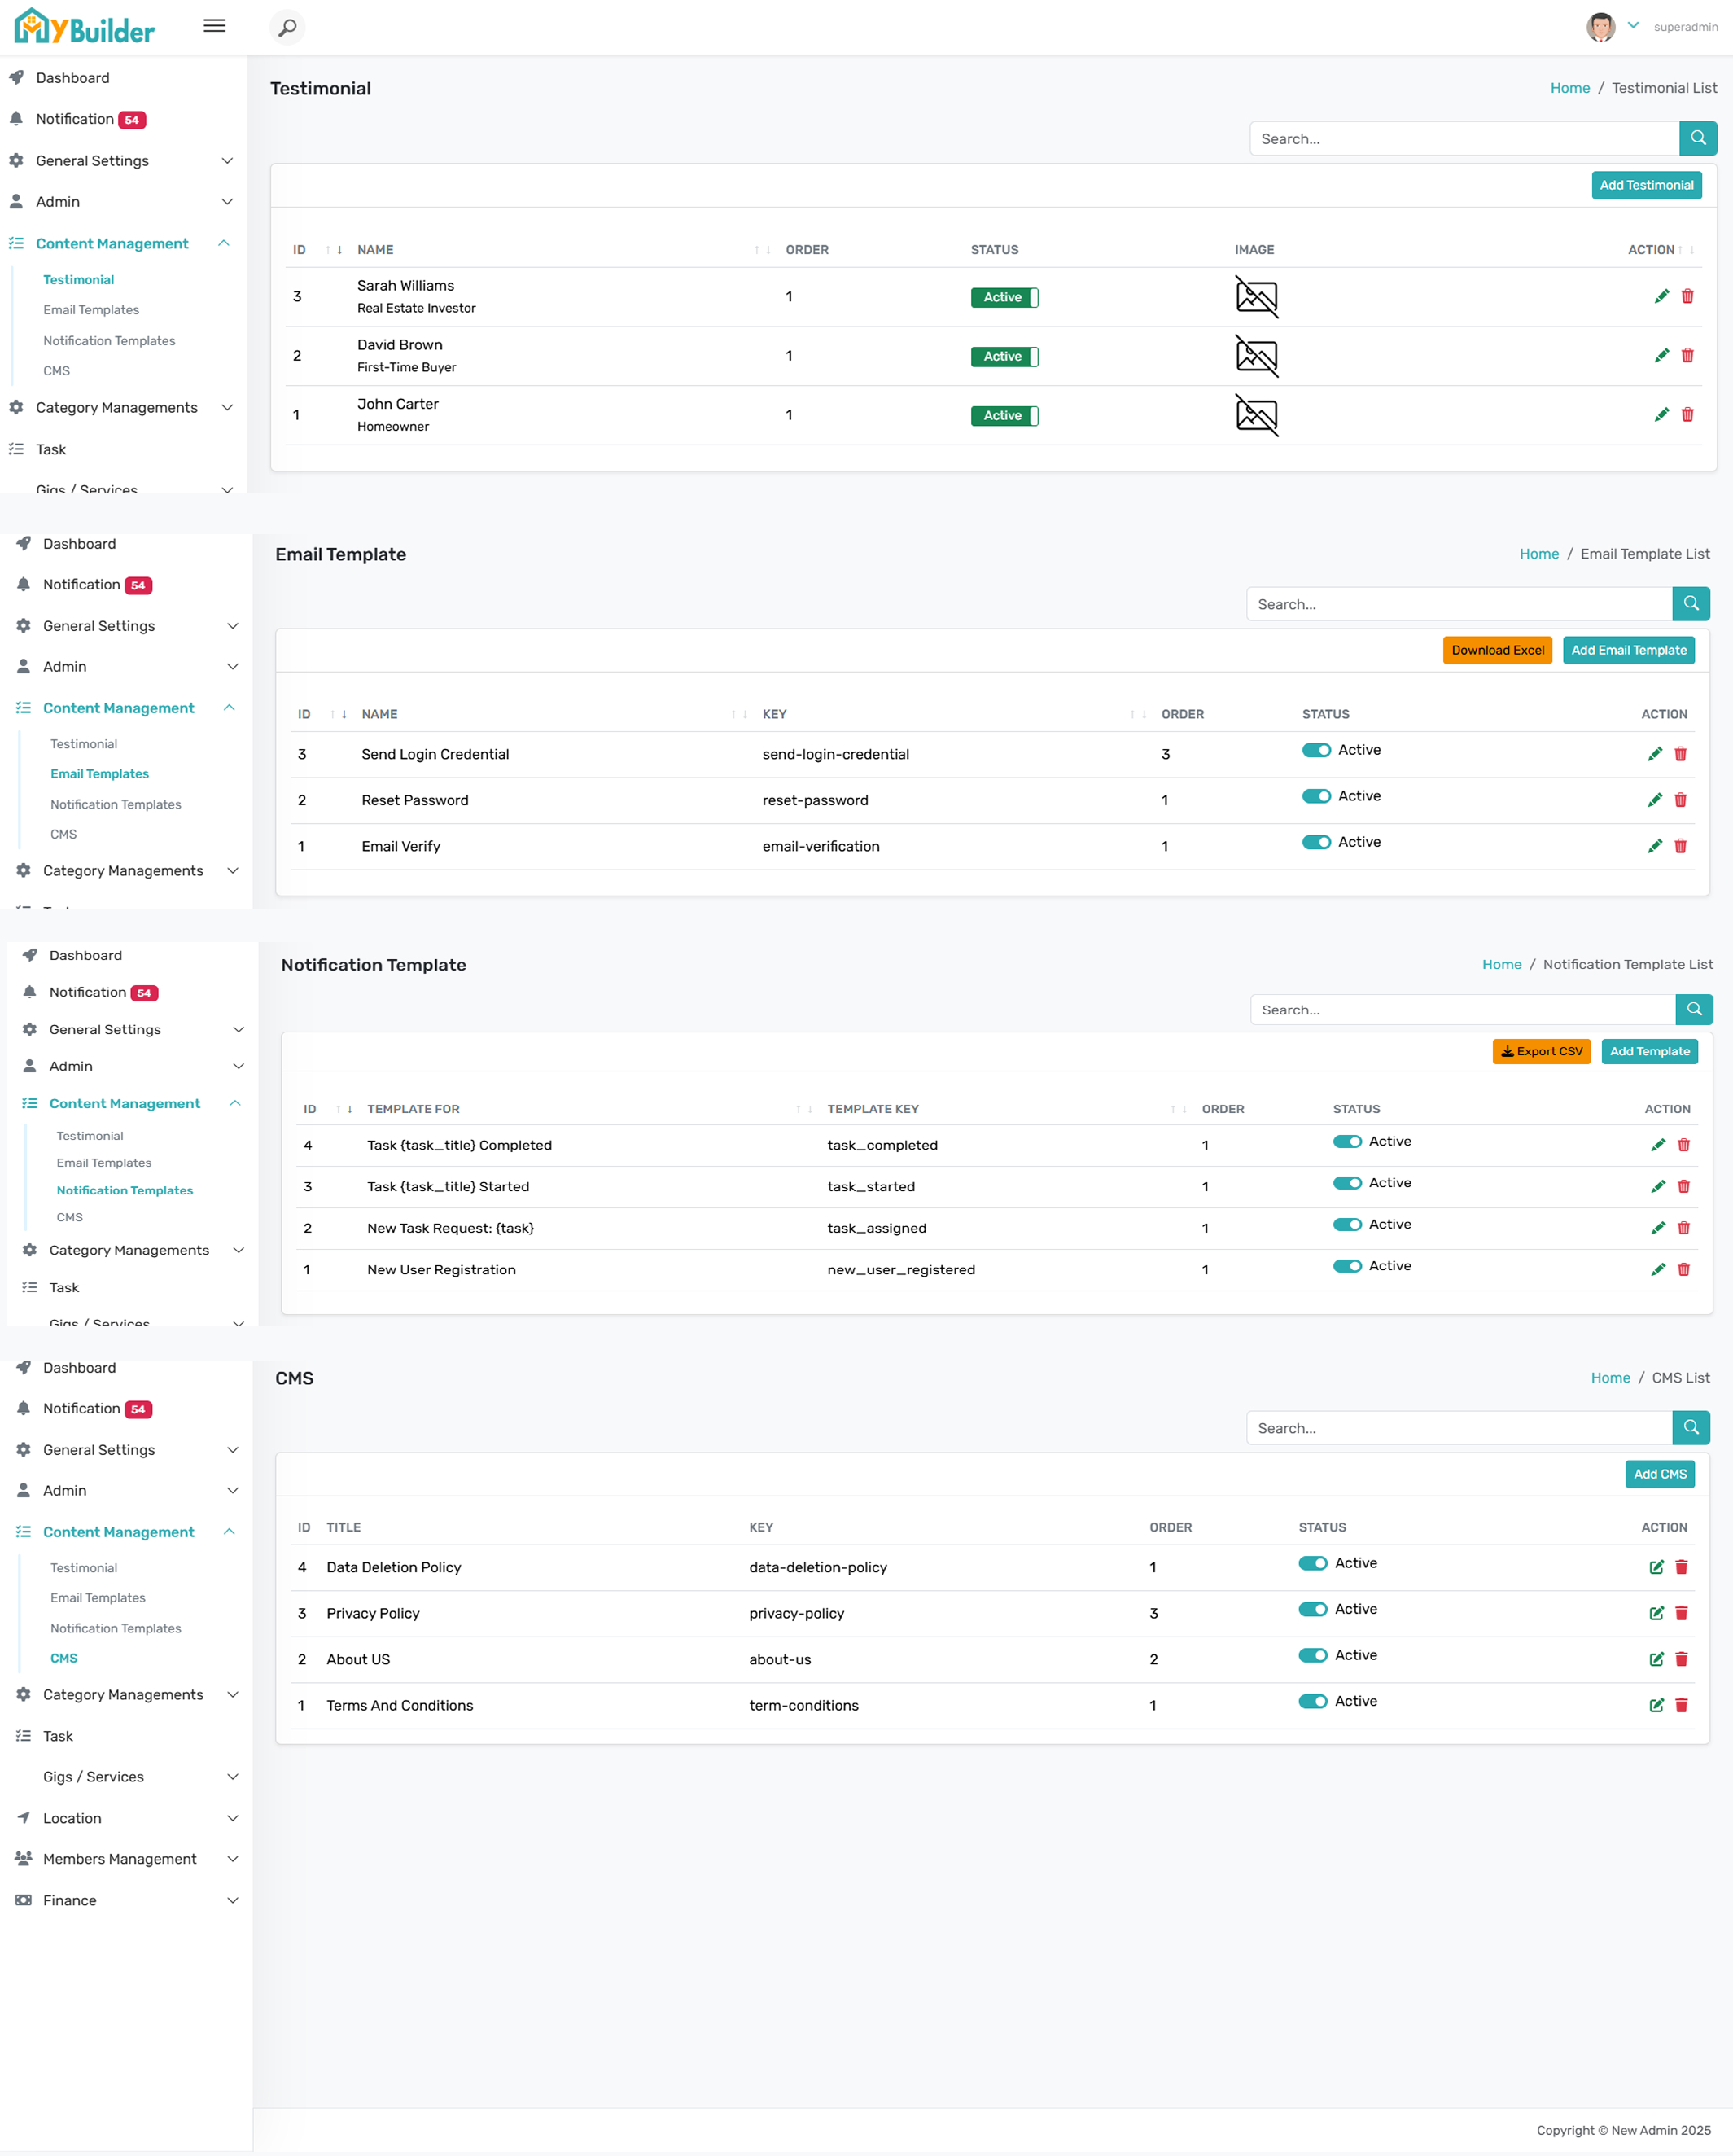The width and height of the screenshot is (1733, 2156).
Task: Edit Sarah Williams testimonial pencil icon
Action: (x=1661, y=296)
